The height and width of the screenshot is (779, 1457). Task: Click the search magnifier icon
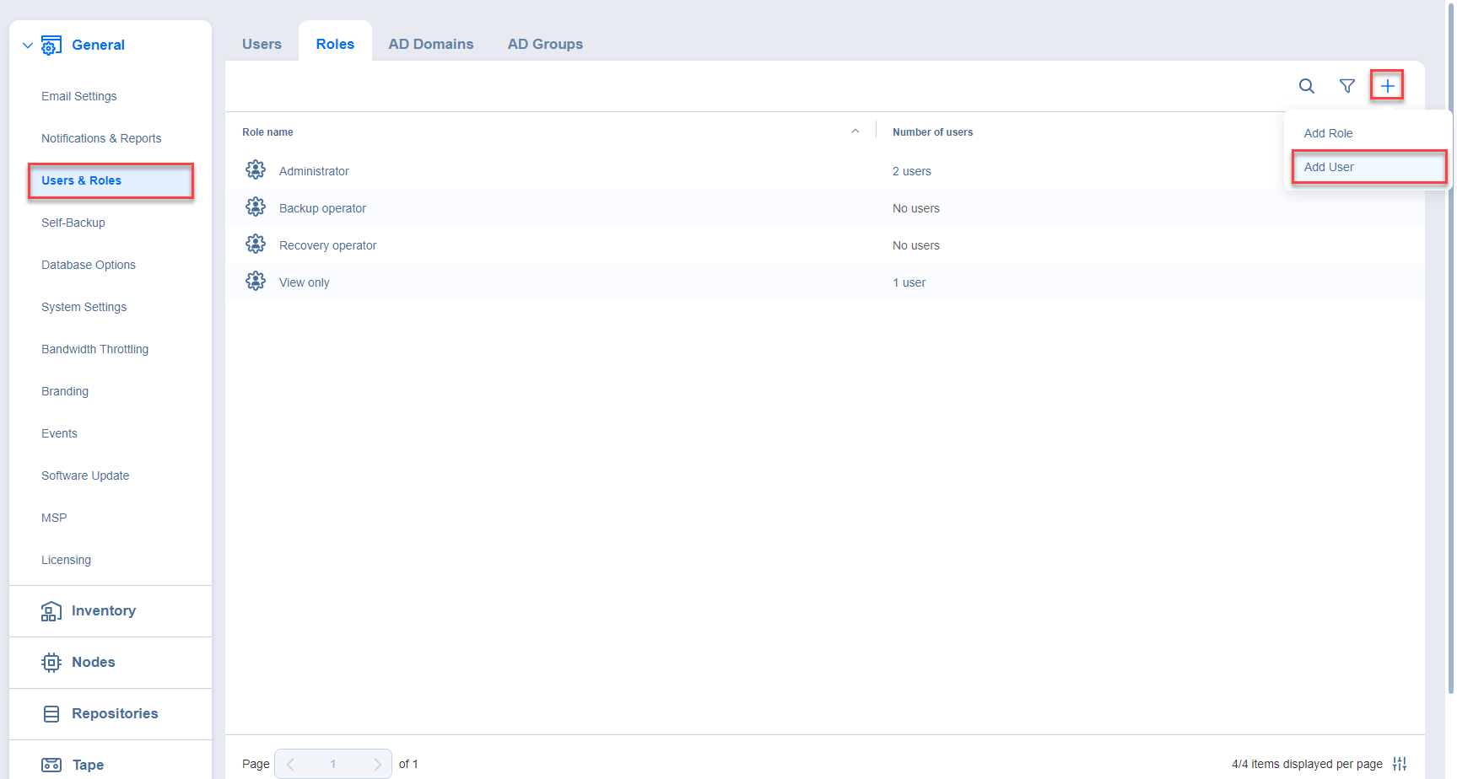[x=1306, y=86]
